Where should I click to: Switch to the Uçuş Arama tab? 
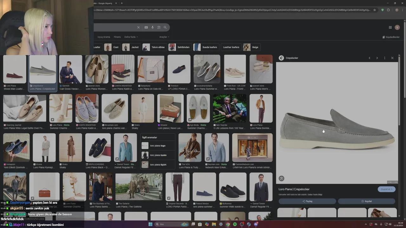point(104,37)
